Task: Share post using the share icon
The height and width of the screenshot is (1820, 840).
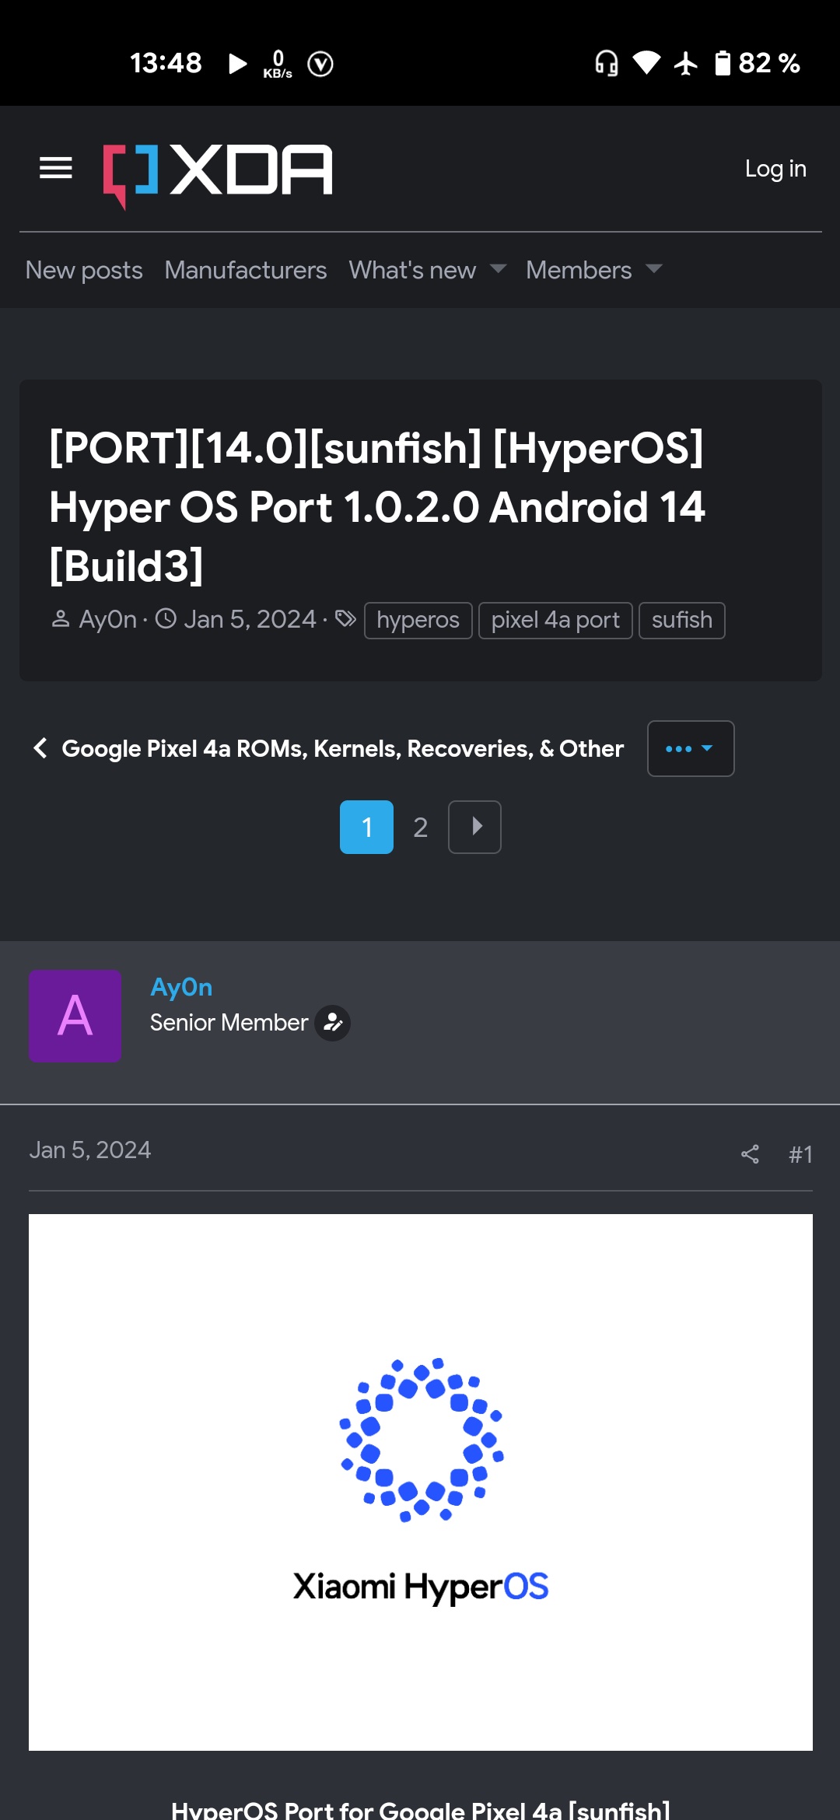Action: point(750,1154)
